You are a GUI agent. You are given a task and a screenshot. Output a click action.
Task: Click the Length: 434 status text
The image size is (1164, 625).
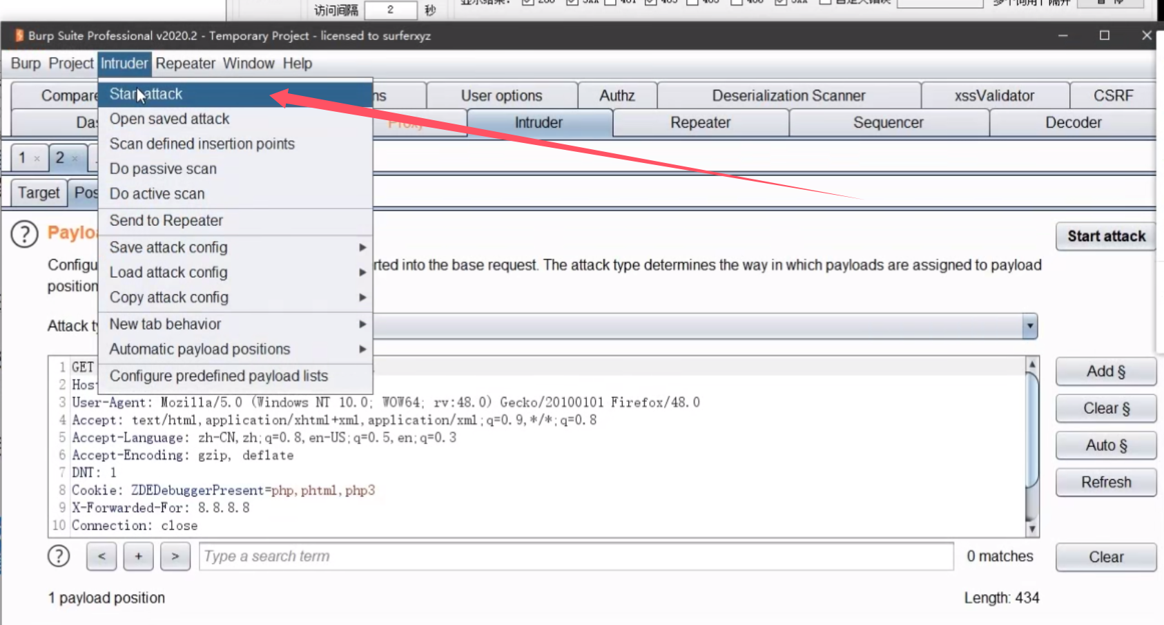click(1002, 598)
